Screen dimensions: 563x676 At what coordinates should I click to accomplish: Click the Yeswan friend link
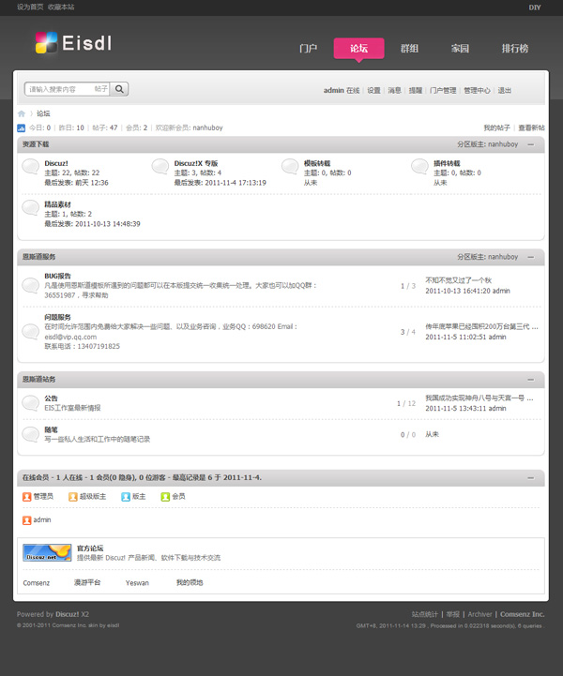click(x=137, y=583)
